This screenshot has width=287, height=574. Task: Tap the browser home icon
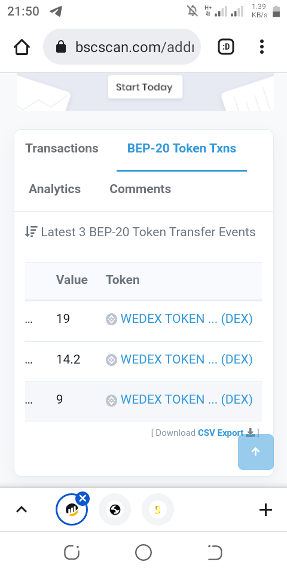22,47
